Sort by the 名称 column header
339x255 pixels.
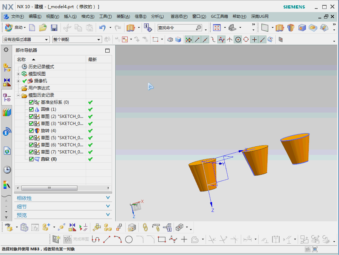[50, 59]
